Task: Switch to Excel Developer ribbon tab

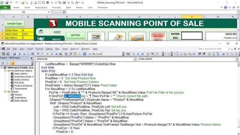Action: tap(102, 7)
